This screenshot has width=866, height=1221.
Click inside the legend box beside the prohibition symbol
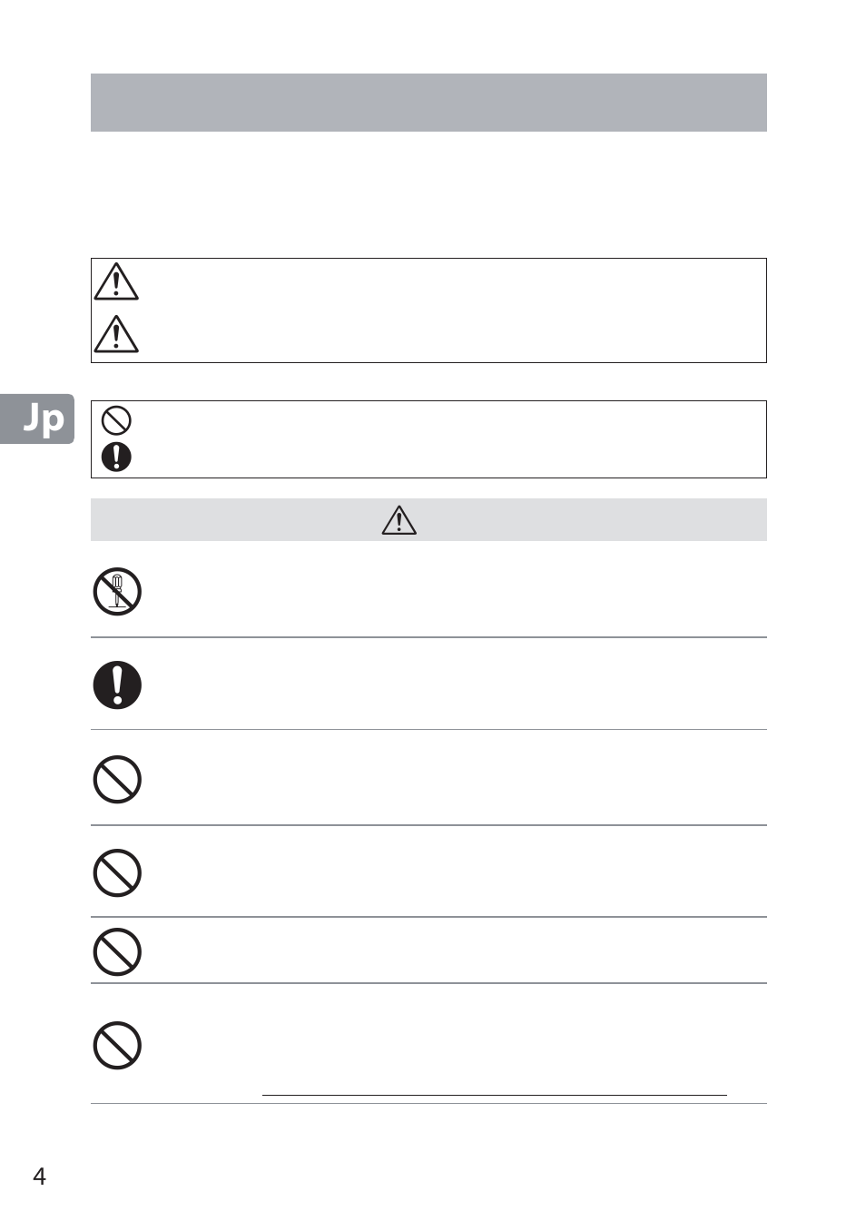(449, 420)
